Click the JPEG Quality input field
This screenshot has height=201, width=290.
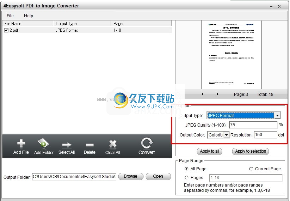coord(253,125)
